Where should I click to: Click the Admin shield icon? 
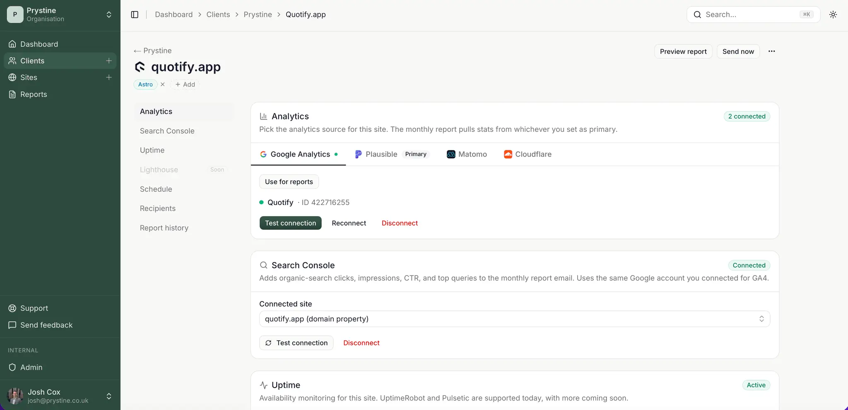(12, 367)
